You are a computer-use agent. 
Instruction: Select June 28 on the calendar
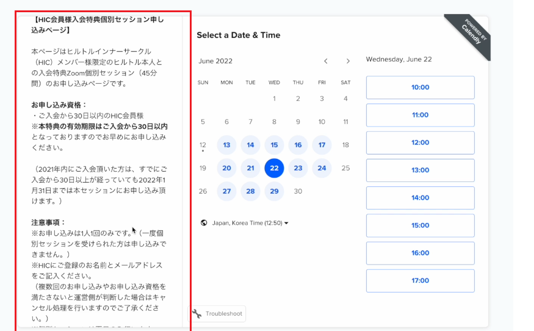click(250, 191)
